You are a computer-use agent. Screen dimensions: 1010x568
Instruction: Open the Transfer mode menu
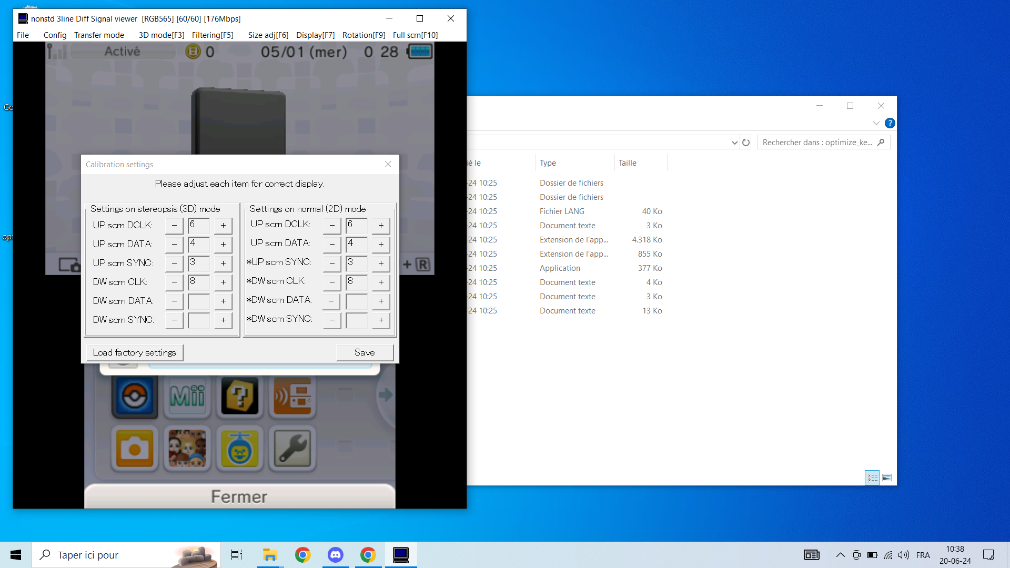[99, 35]
